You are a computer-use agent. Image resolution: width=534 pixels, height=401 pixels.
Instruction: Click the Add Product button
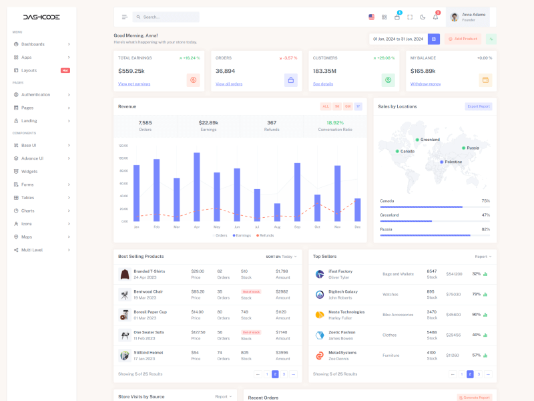(x=463, y=39)
